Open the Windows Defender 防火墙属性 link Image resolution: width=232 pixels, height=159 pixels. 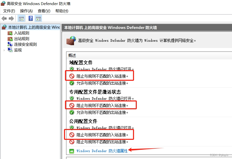102,151
